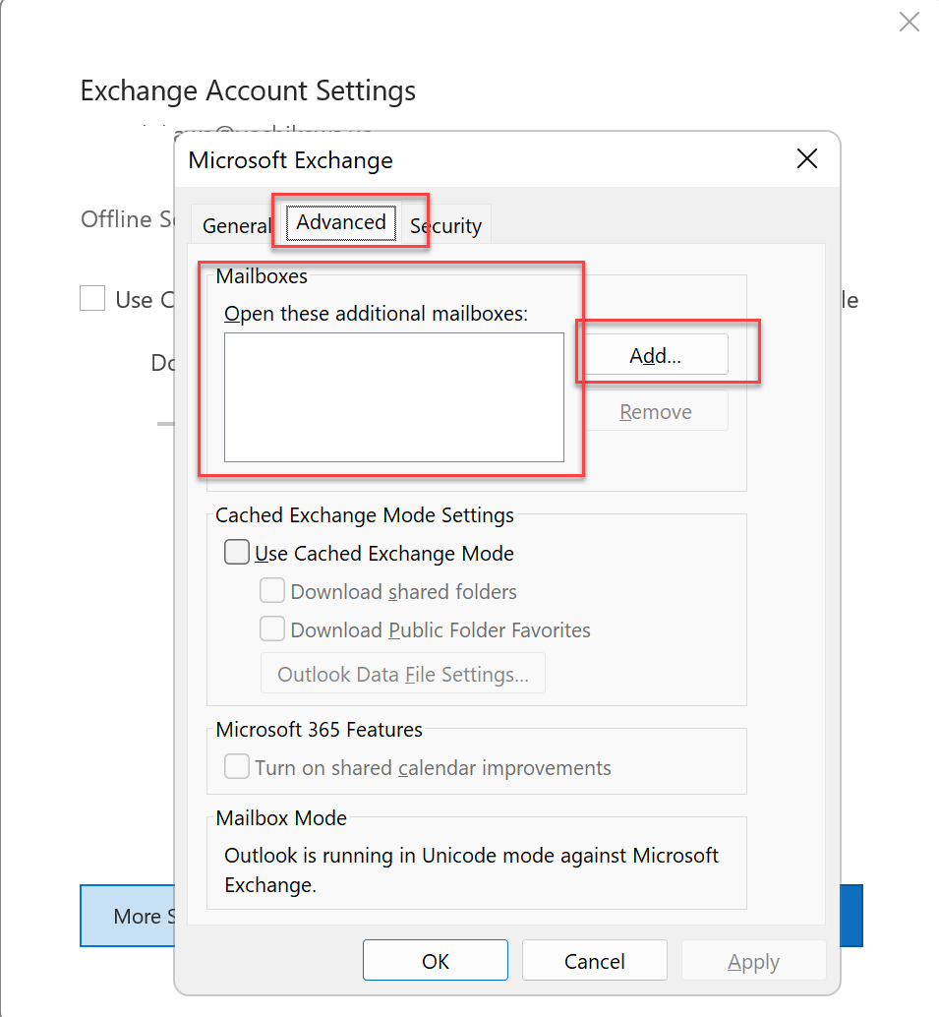Click More Settings button in background window
939x1017 pixels.
point(128,916)
